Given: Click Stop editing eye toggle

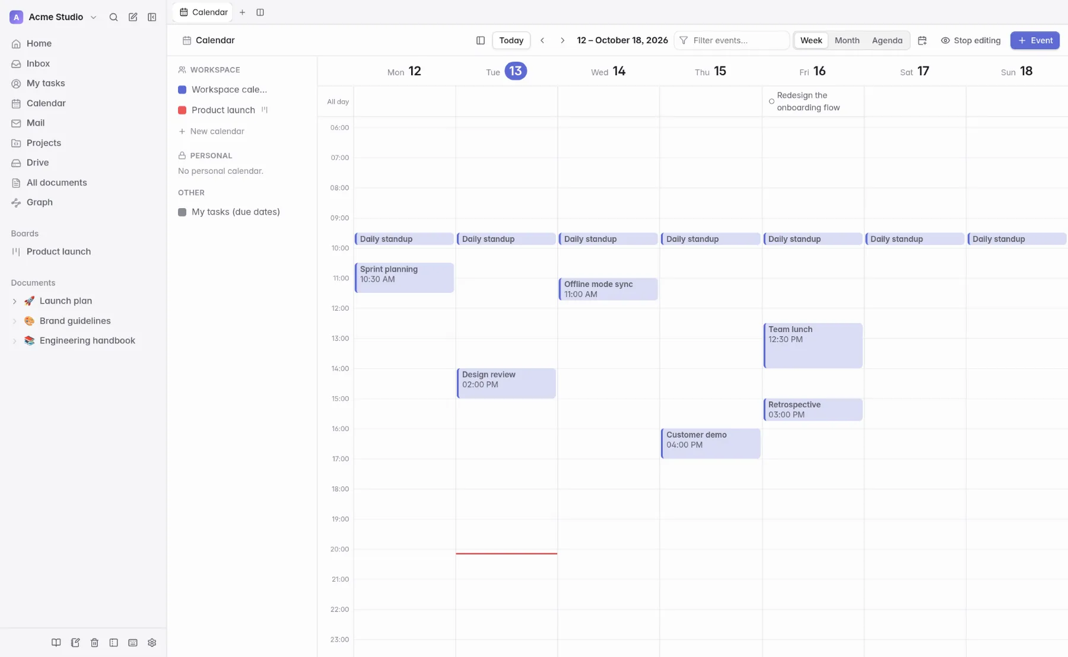Looking at the screenshot, I should pyautogui.click(x=971, y=40).
